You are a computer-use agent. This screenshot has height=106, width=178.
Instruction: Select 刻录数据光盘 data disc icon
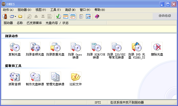55,47
